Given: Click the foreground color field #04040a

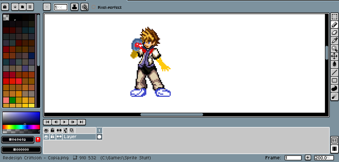Looking at the screenshot, I should [18, 140].
